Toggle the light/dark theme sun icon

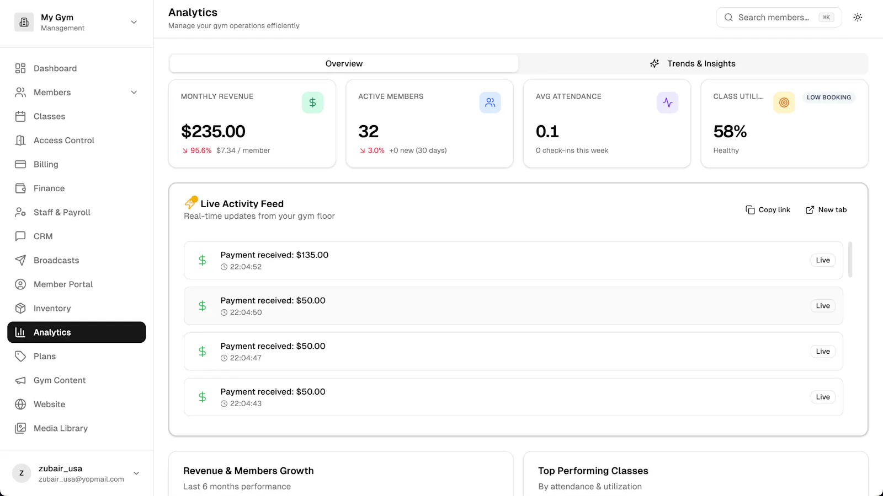pyautogui.click(x=858, y=17)
